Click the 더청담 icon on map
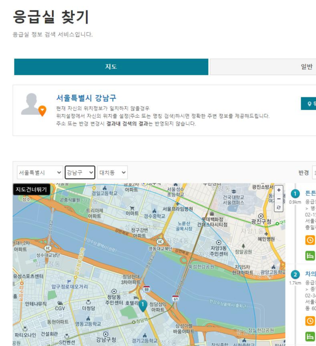This screenshot has width=316, height=346. (x=88, y=302)
